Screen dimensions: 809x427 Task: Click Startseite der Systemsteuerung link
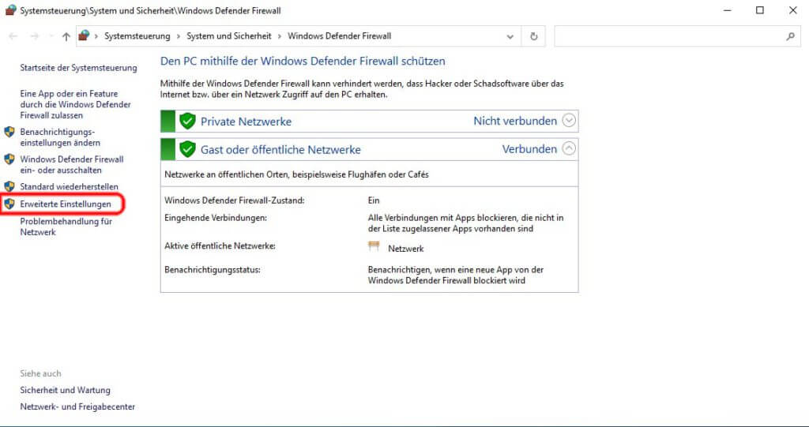[78, 68]
